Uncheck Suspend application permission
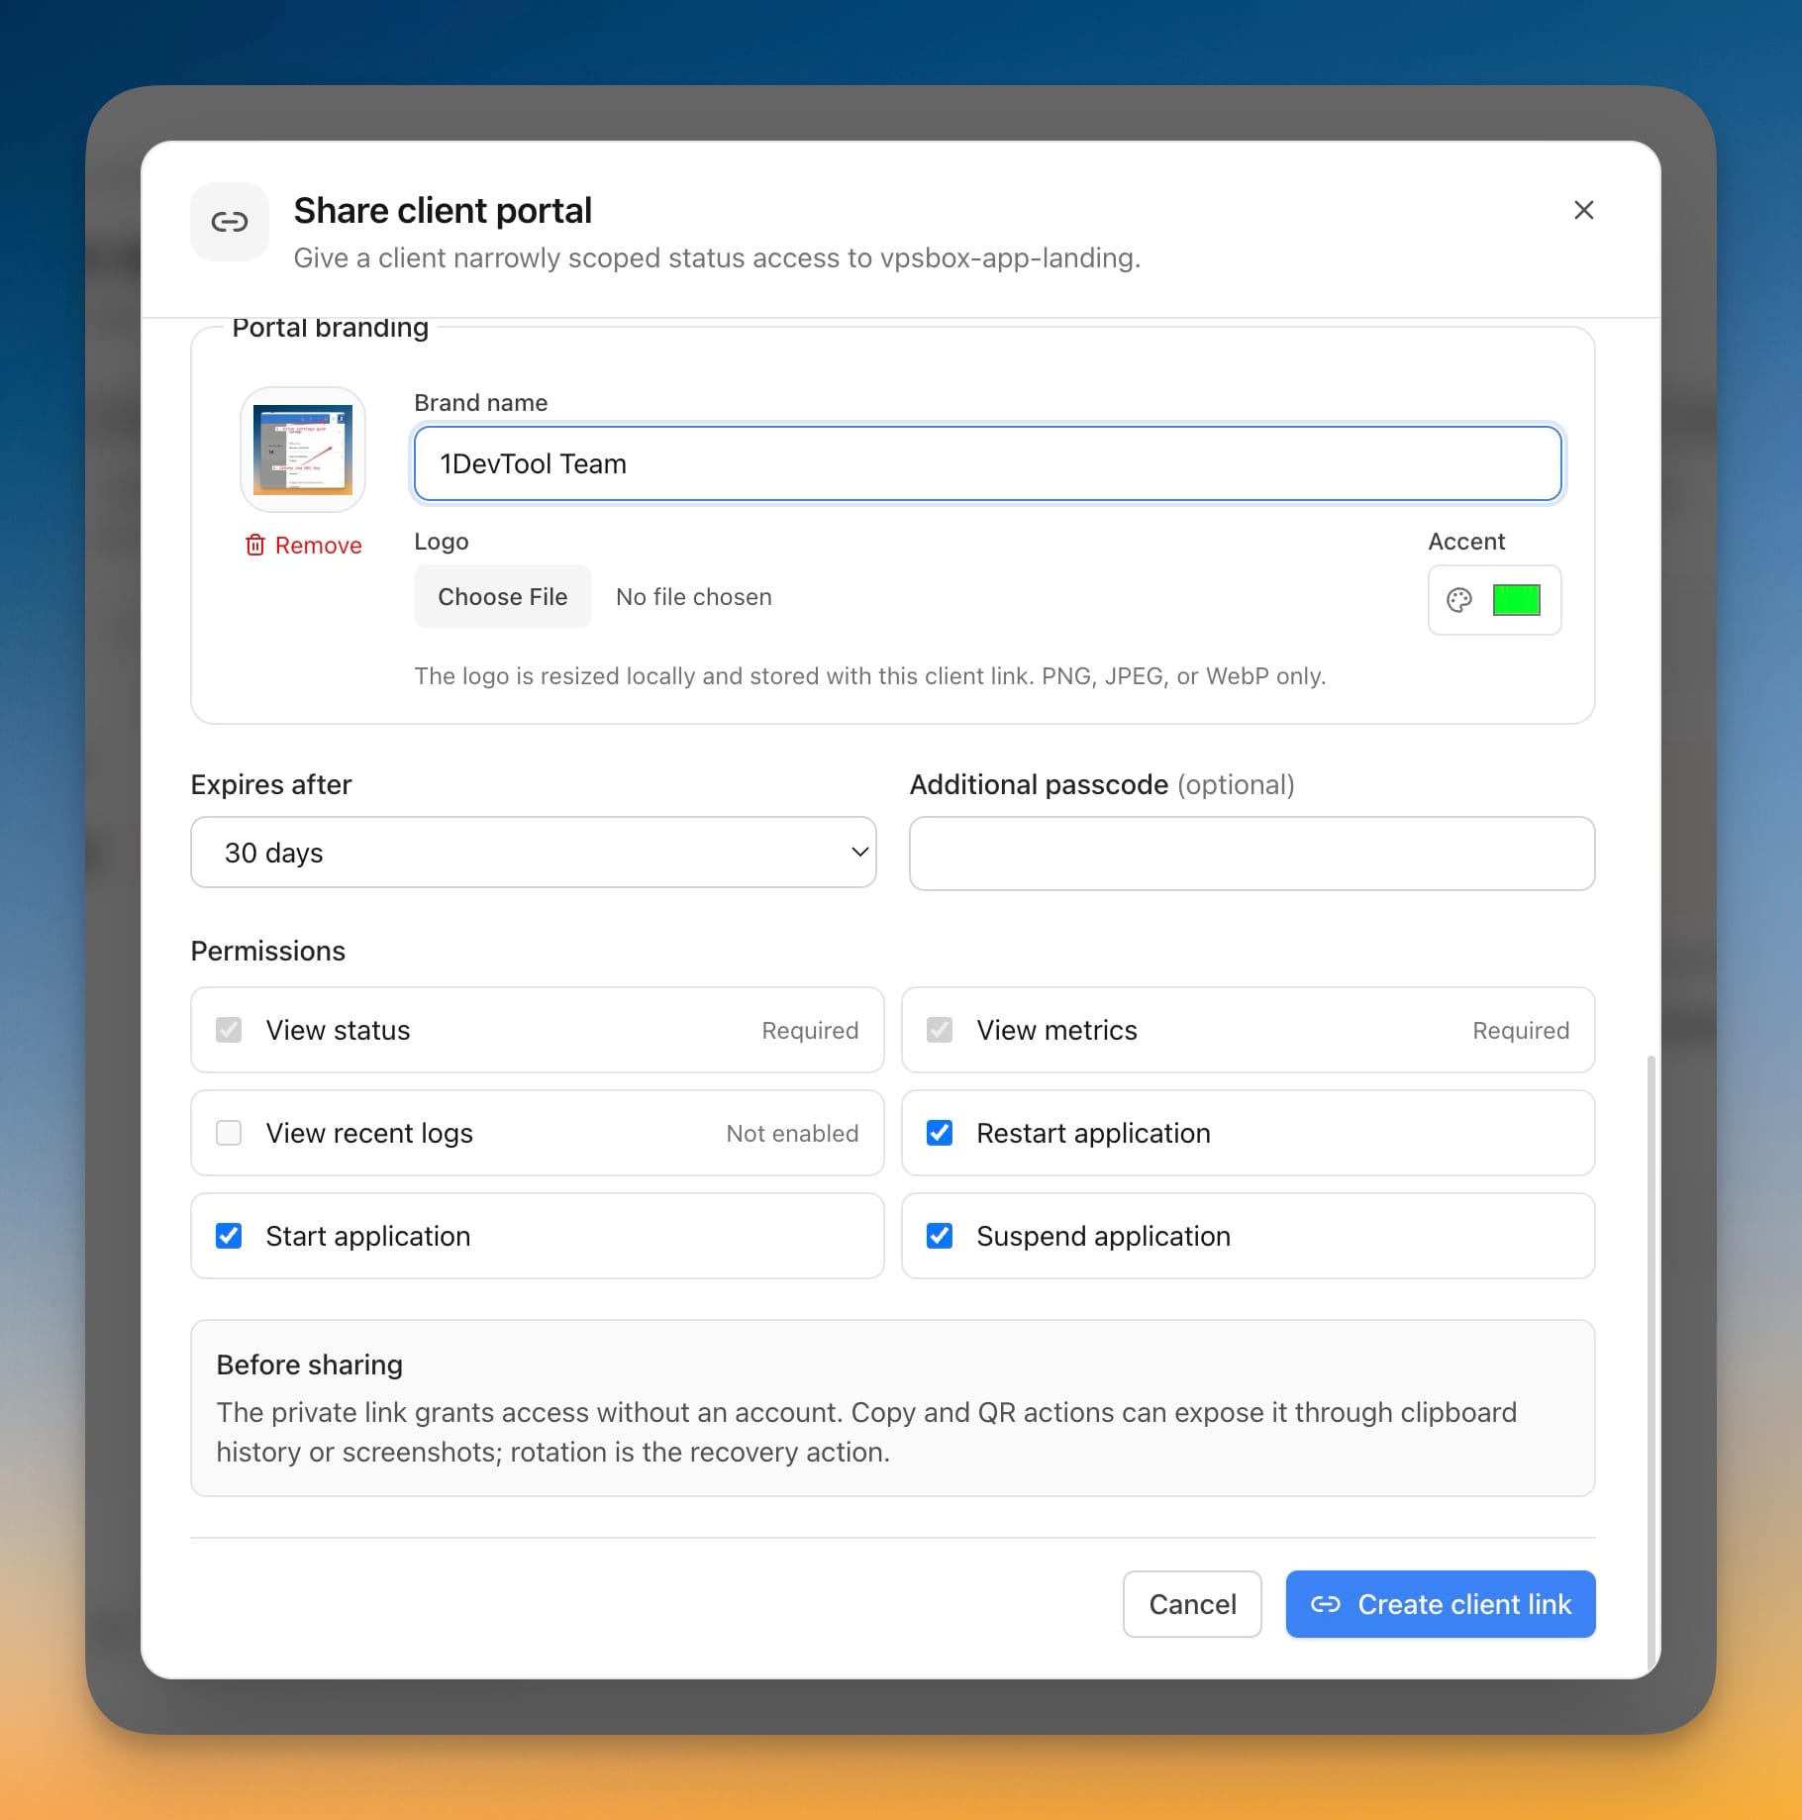The width and height of the screenshot is (1802, 1820). coord(940,1236)
